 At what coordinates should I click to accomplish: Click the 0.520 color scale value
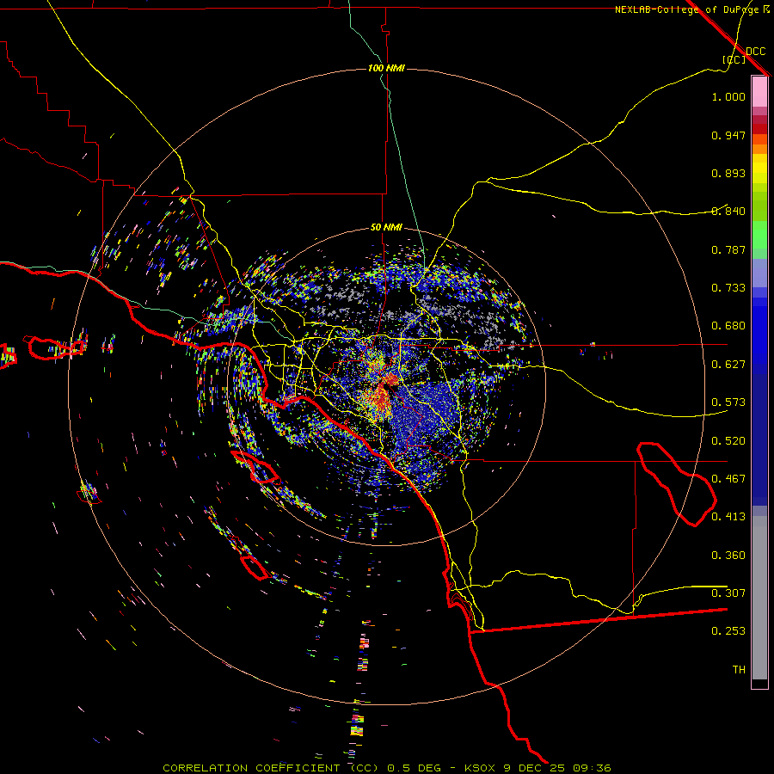tap(728, 441)
